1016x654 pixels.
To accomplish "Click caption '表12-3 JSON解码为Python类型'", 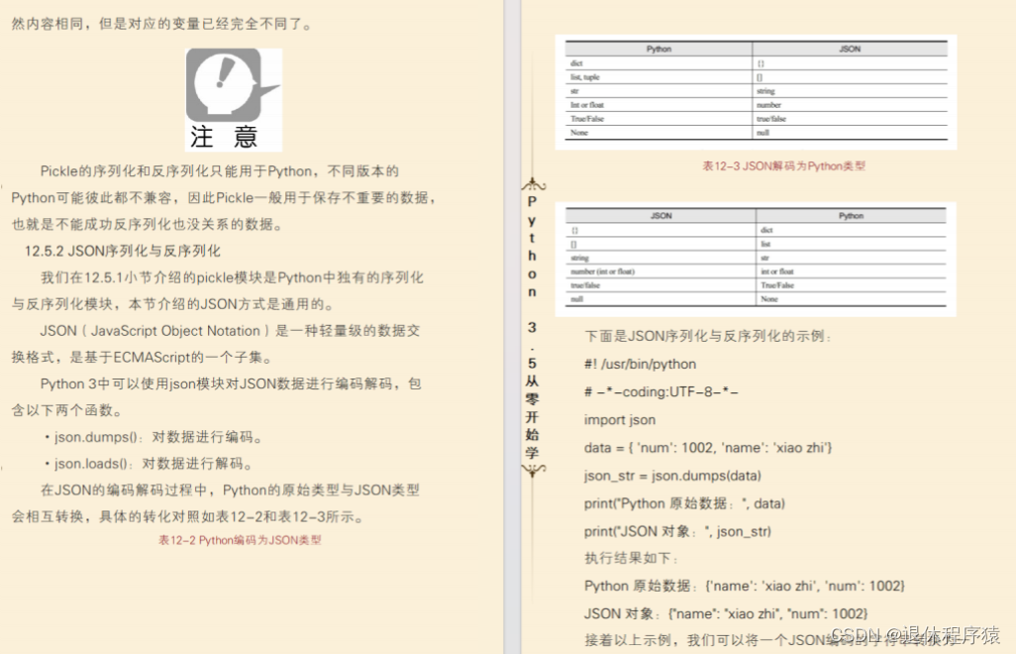I will tap(783, 165).
